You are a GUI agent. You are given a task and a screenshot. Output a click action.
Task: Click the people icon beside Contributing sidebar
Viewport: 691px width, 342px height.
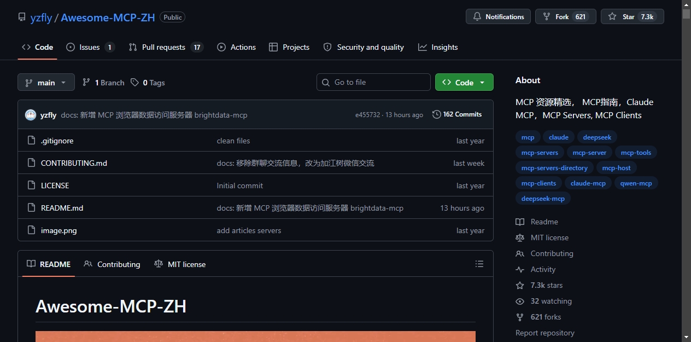click(x=520, y=253)
